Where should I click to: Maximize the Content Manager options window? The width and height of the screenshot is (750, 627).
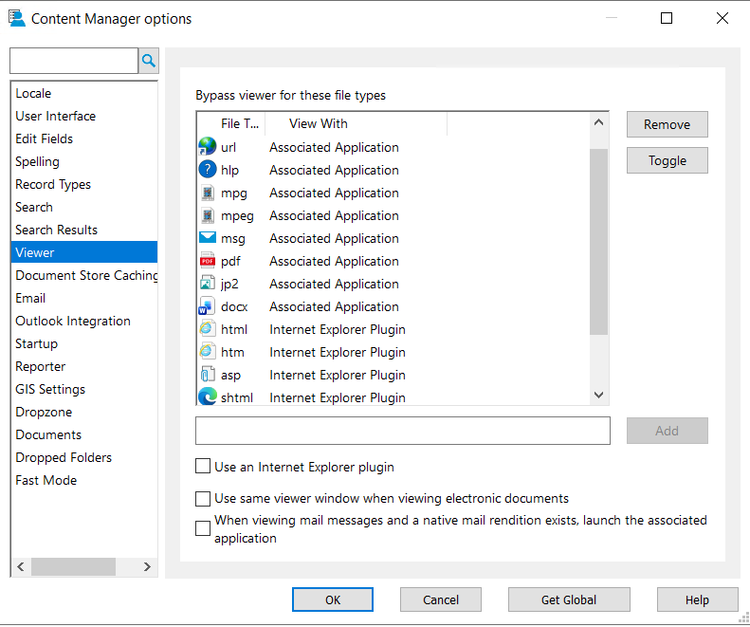pos(667,18)
